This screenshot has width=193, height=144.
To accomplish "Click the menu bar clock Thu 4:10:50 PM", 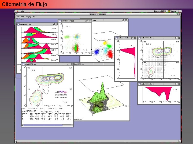I will point(160,11).
